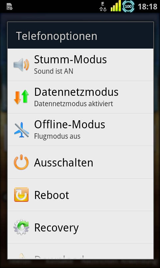Tap the 18:18 clock in status bar
Viewport: 160px width, 268px height.
tap(147, 7)
